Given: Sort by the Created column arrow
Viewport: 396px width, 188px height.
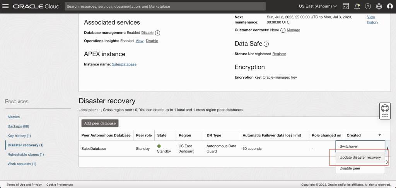Looking at the screenshot, I should 380,135.
